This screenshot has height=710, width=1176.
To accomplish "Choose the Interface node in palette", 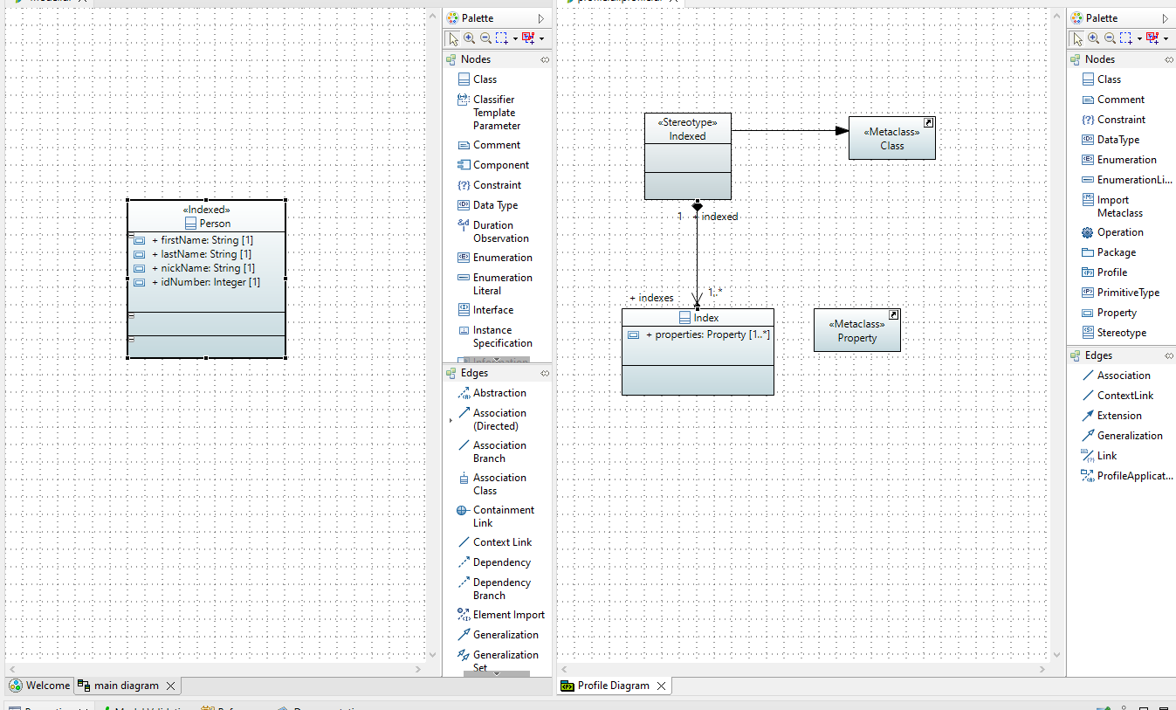I will pyautogui.click(x=492, y=310).
